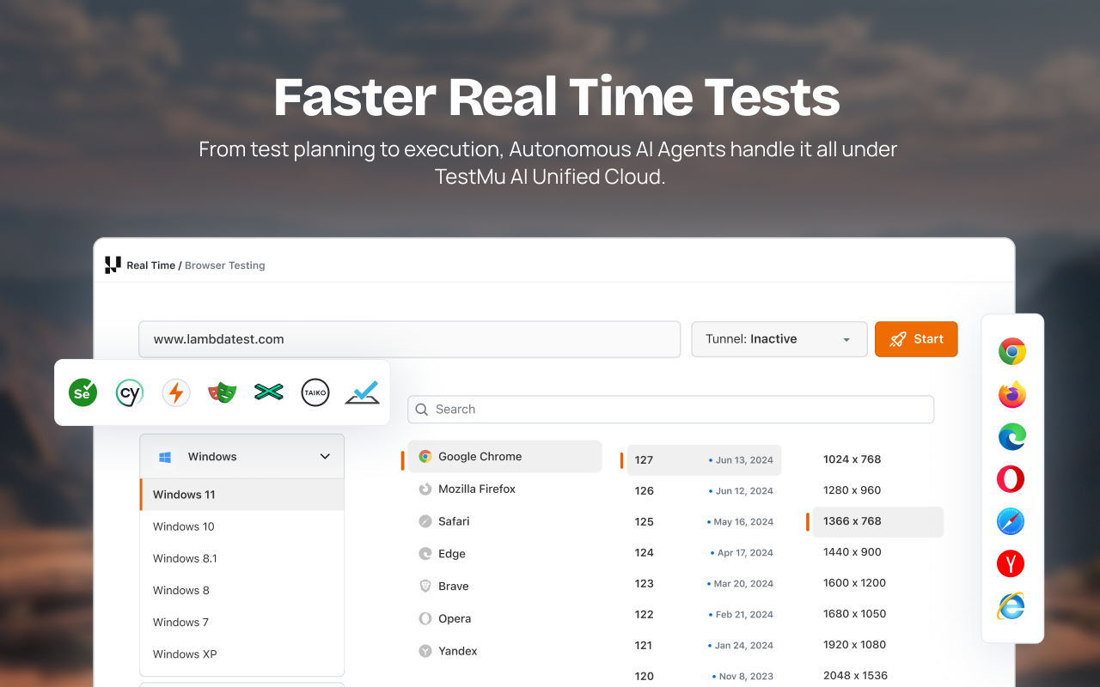Click the Cypress framework icon
Image resolution: width=1100 pixels, height=687 pixels.
[x=130, y=393]
